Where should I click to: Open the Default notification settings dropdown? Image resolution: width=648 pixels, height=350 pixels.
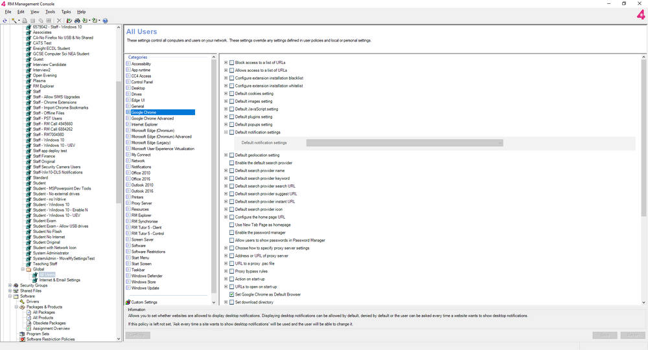(404, 143)
